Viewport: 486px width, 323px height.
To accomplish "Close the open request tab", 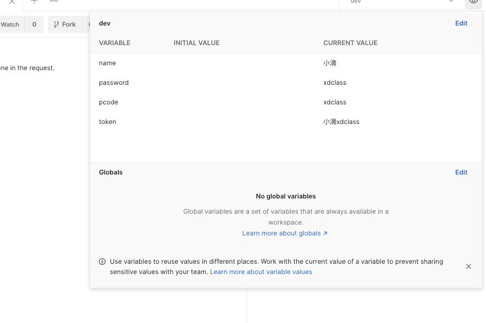I will click(12, 2).
